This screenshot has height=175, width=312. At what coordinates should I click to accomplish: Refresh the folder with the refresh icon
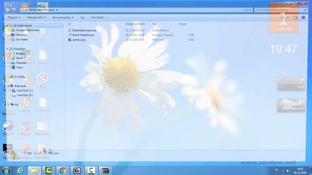(x=250, y=10)
